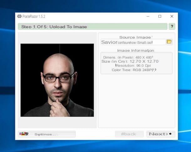Image resolution: width=191 pixels, height=152 pixels.
Task: Click the source image filename field
Action: pyautogui.click(x=133, y=42)
